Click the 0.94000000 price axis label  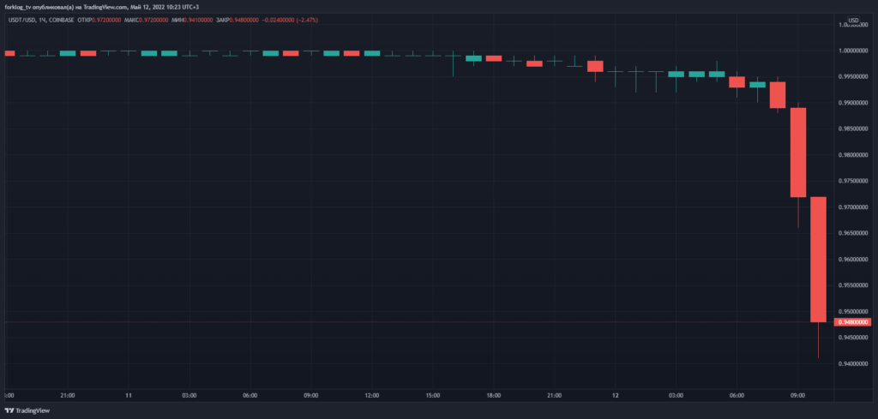(x=854, y=364)
